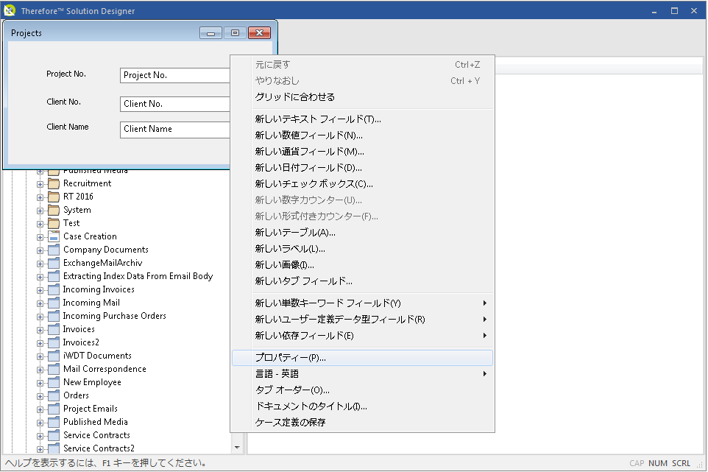Screen dimensions: 708x472
Task: Minimize the Projects dialog window
Action: (211, 32)
